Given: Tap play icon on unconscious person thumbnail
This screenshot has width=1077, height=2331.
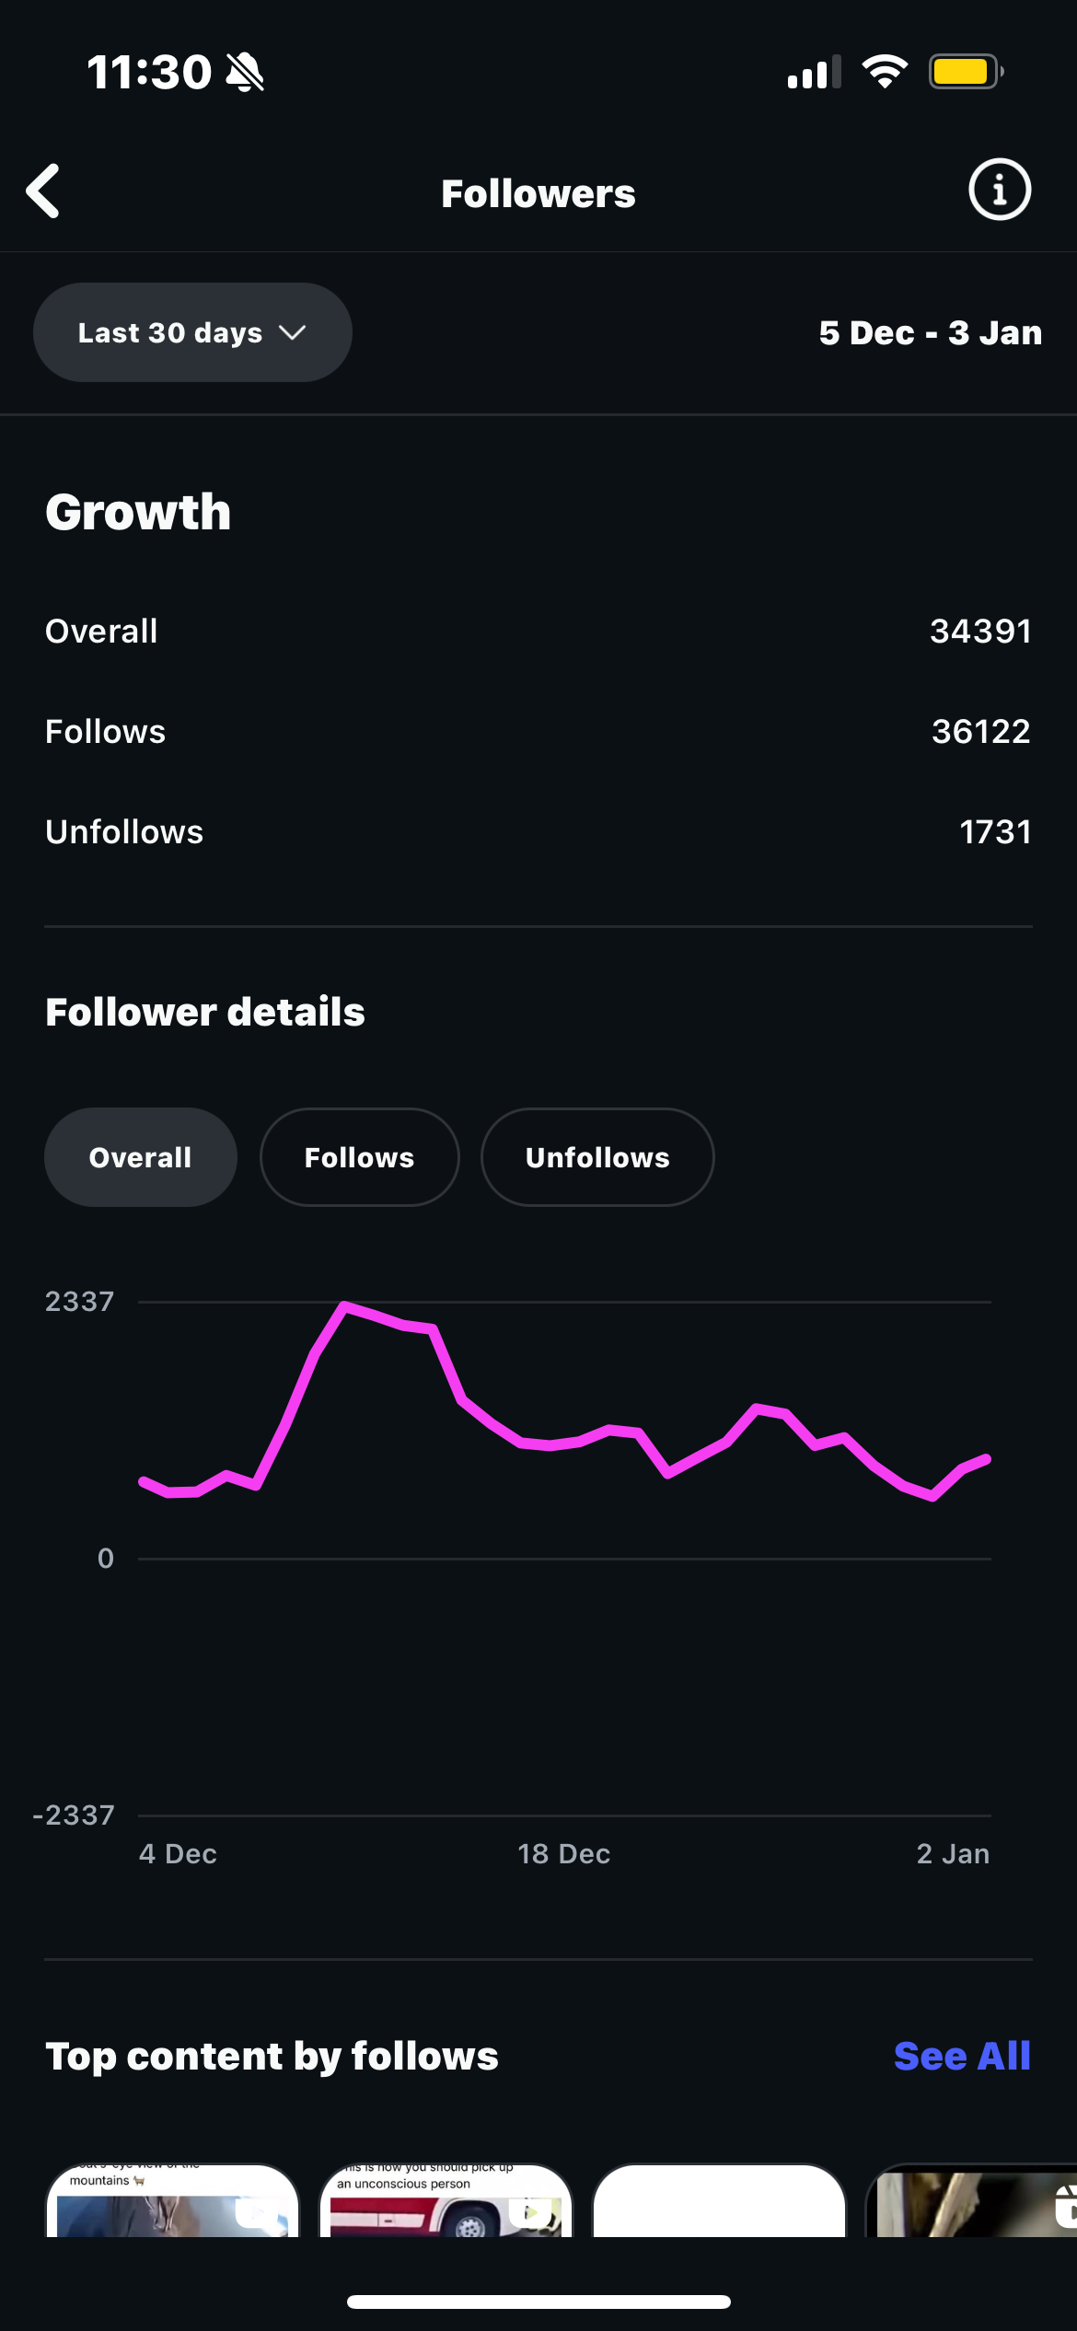Looking at the screenshot, I should (531, 2212).
